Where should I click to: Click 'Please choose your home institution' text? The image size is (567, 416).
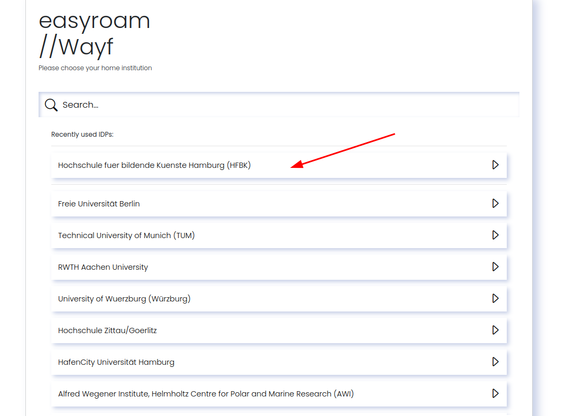coord(95,68)
